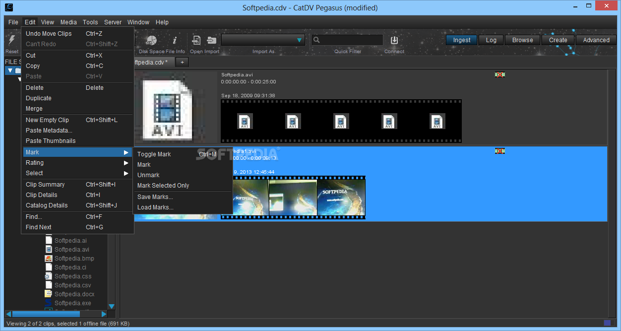Choose New Empty Clip
This screenshot has width=621, height=331.
point(78,120)
